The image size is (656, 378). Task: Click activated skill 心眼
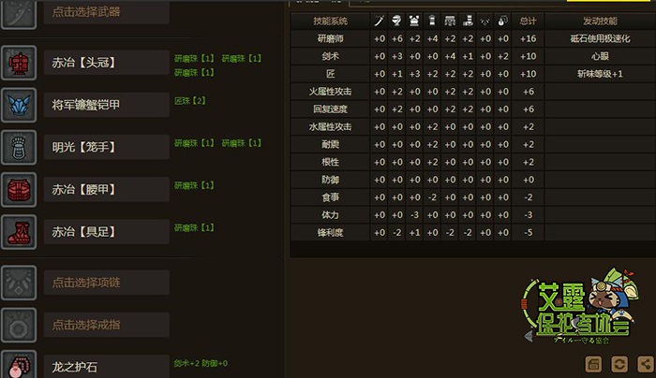tap(600, 56)
